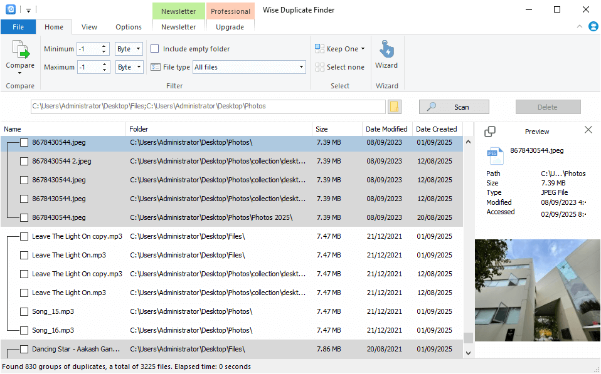Screen dimensions: 601x374
Task: Tick the 8678430544 2.jpeg checkbox
Action: [24, 161]
